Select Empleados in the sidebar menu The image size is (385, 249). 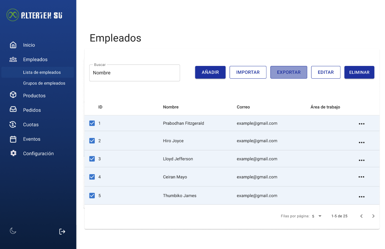pos(35,59)
